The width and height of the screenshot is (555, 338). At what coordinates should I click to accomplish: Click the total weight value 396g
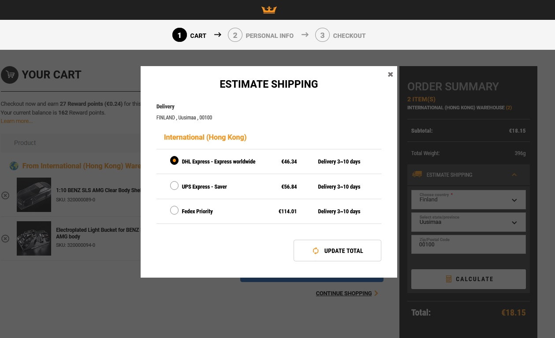[x=520, y=153]
